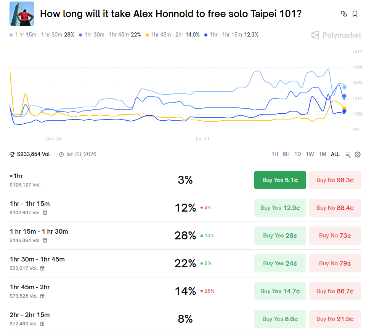Click gift icon next to $146,864 Vol.
366x333 pixels.
click(x=45, y=241)
